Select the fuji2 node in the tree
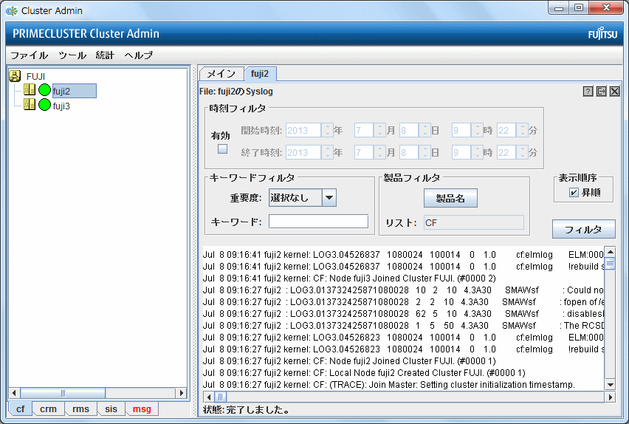This screenshot has width=629, height=424. tap(75, 91)
